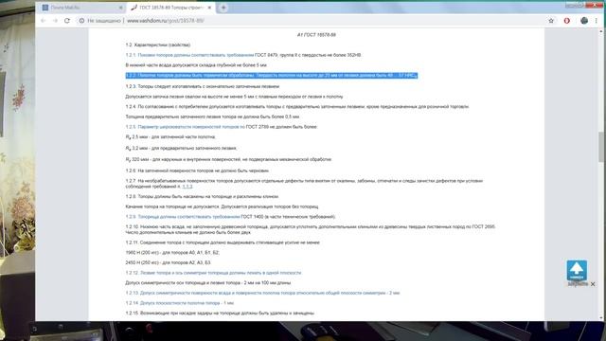Open link 1.2.13 Допуск симметричности поверхности всада
606x341 pixels.
coord(262,293)
